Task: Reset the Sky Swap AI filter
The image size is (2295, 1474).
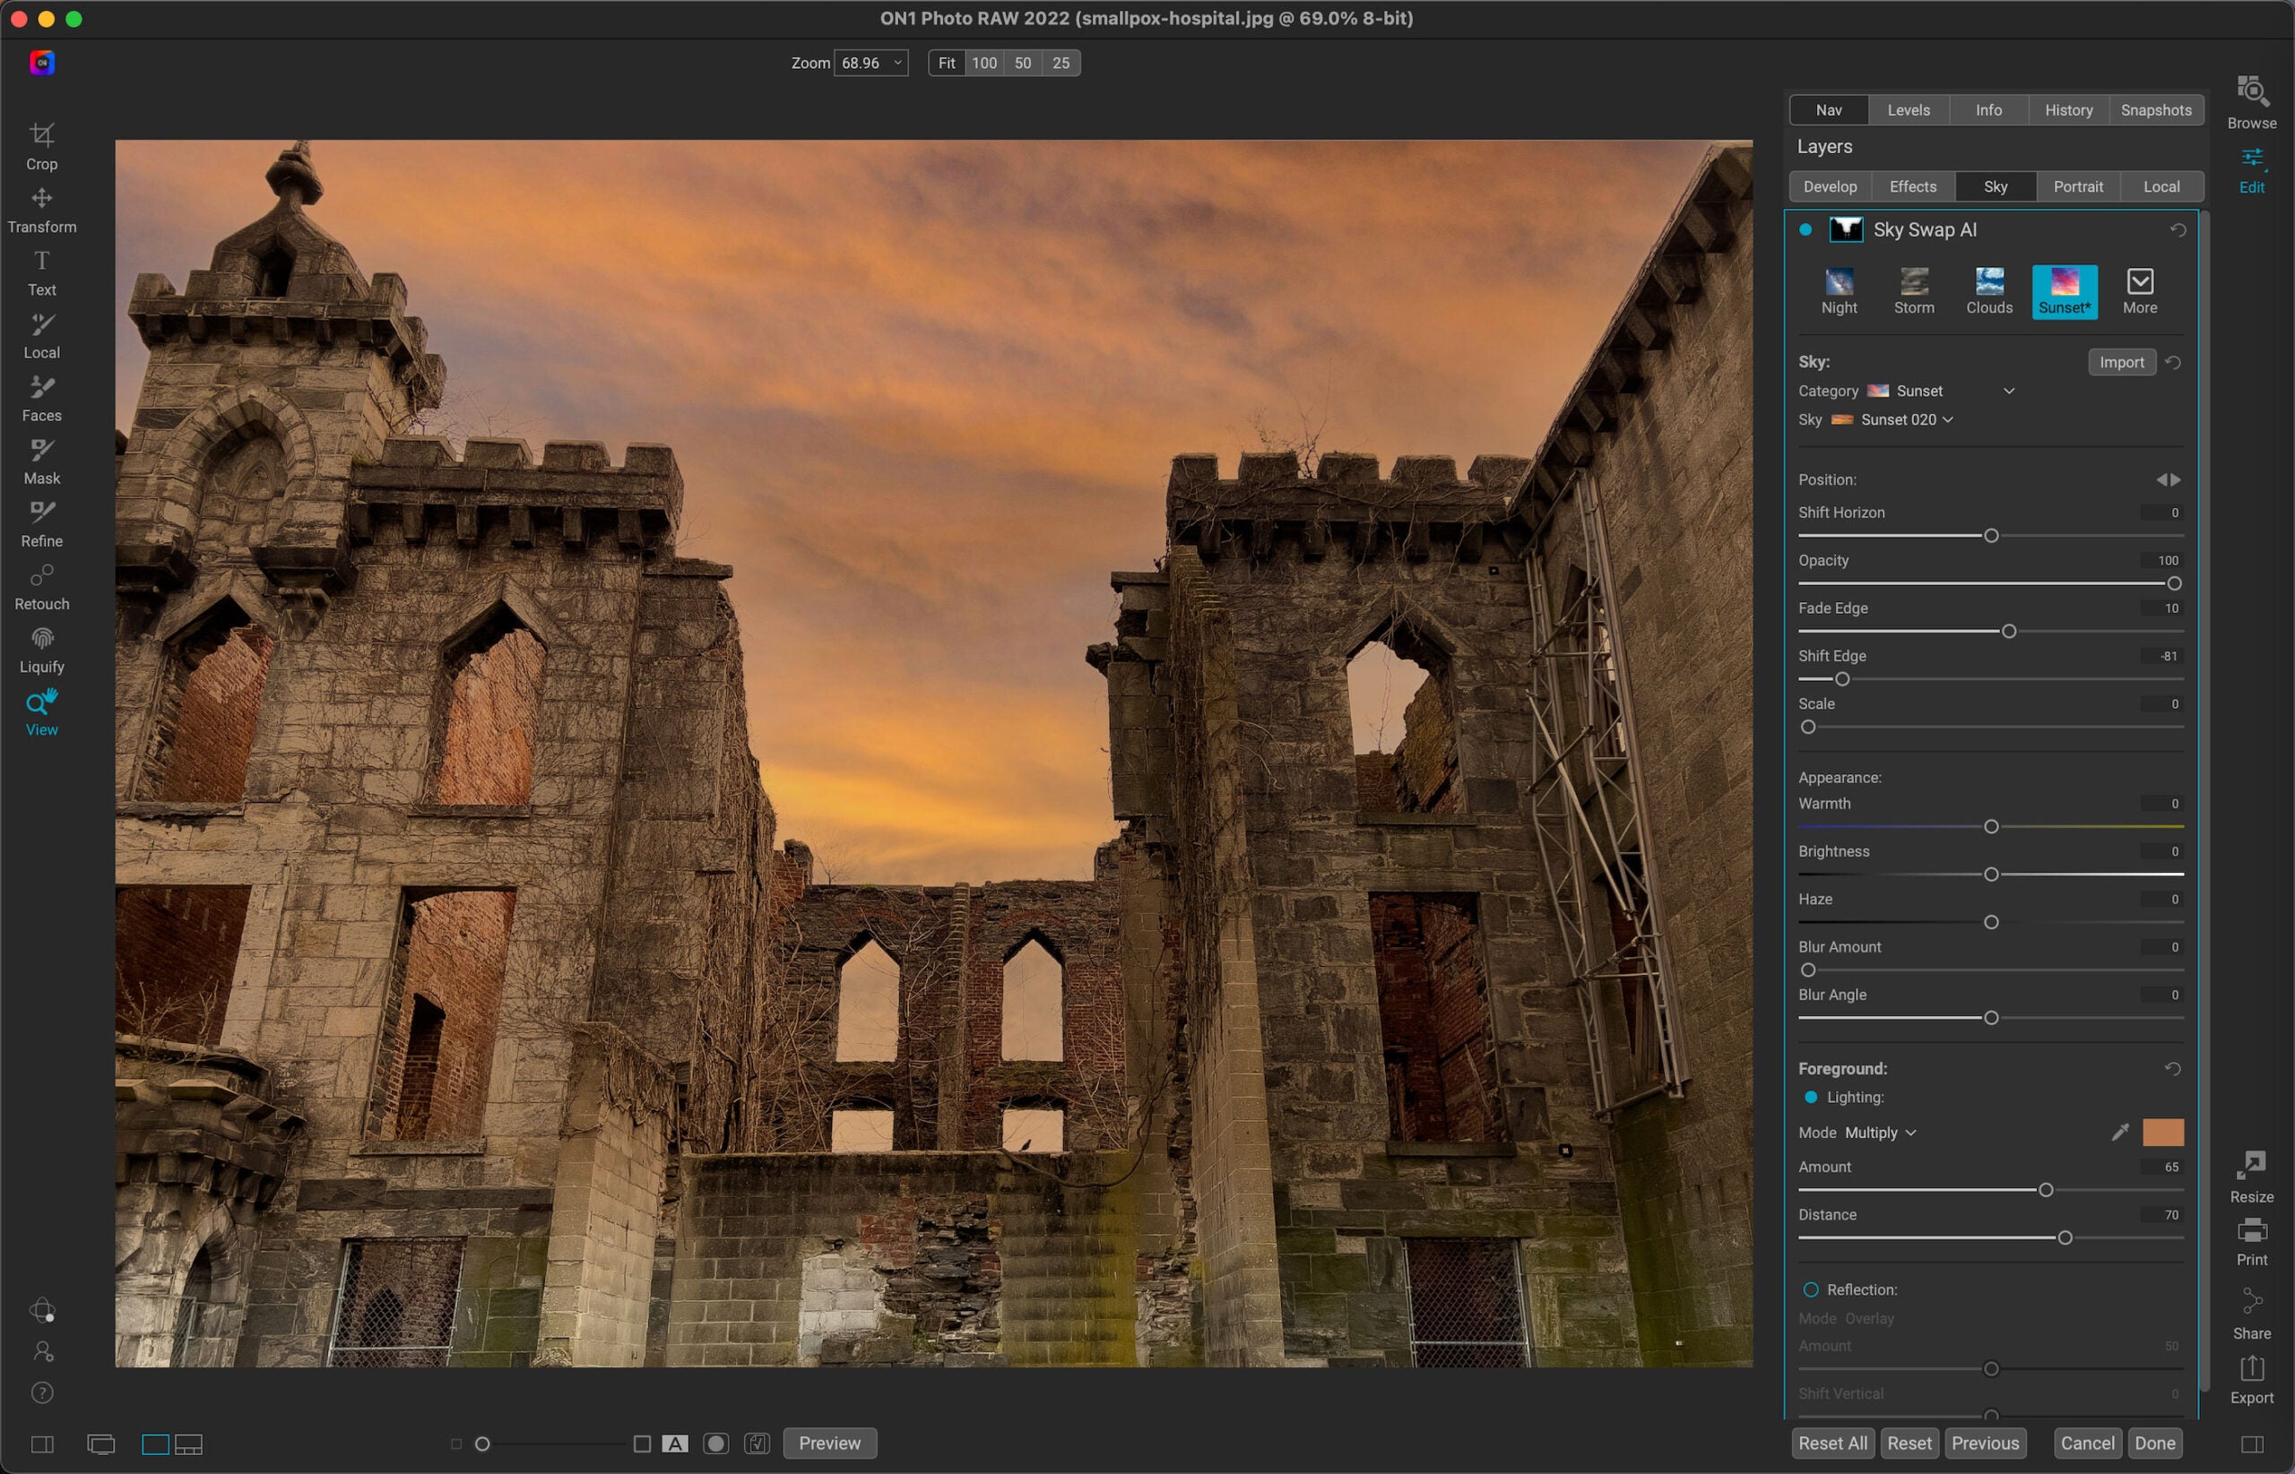Action: [2178, 229]
